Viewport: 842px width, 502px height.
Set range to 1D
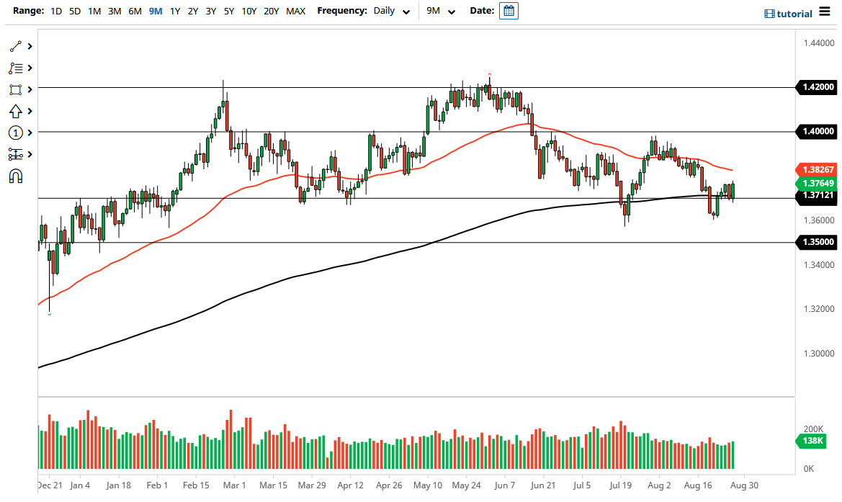point(56,11)
